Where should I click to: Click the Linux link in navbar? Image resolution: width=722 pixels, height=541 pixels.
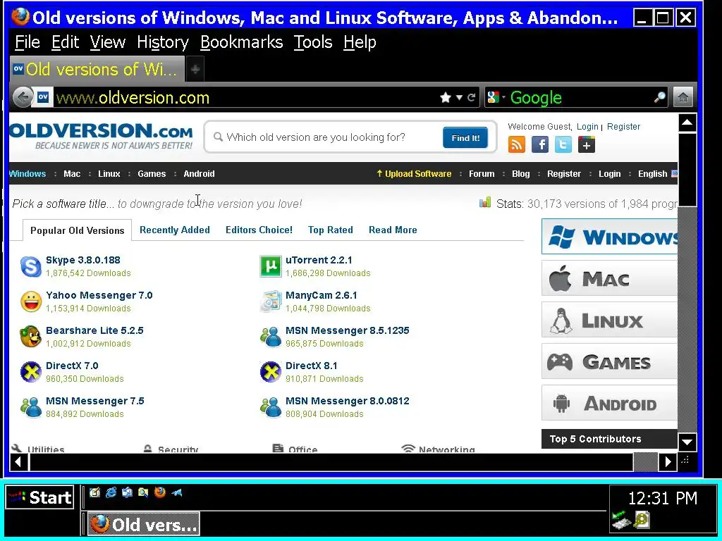click(x=109, y=174)
